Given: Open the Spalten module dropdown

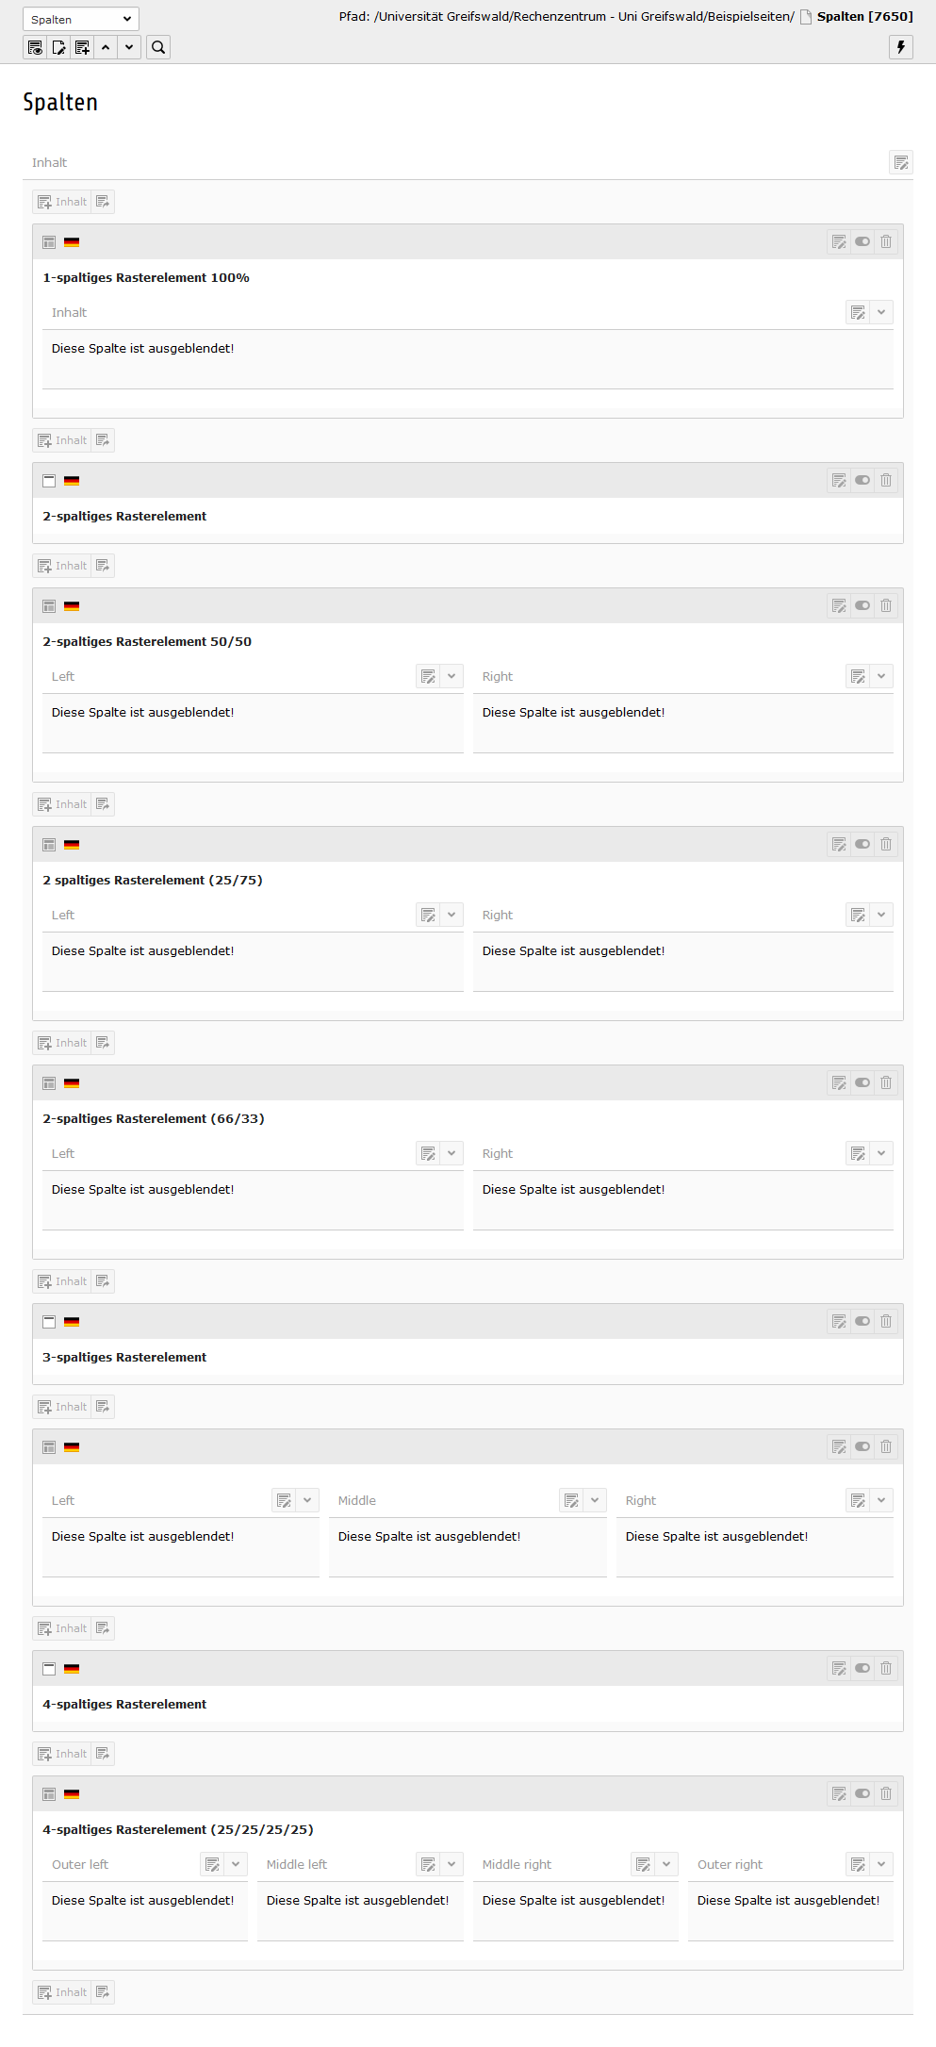Looking at the screenshot, I should tap(81, 19).
